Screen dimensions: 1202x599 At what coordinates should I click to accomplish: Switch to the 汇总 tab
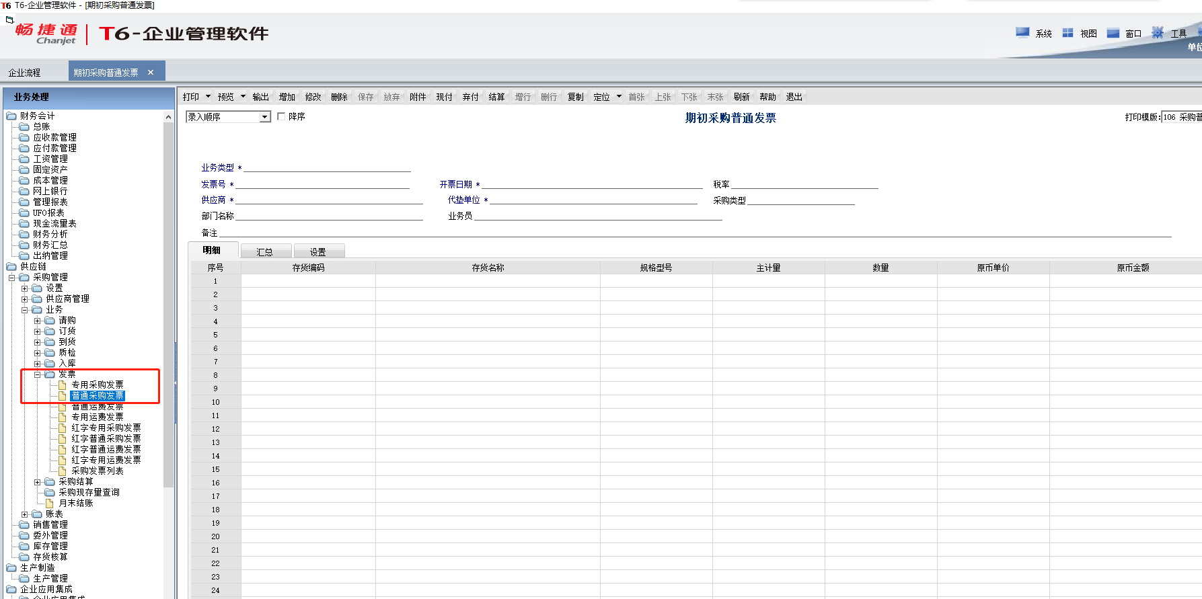coord(265,251)
